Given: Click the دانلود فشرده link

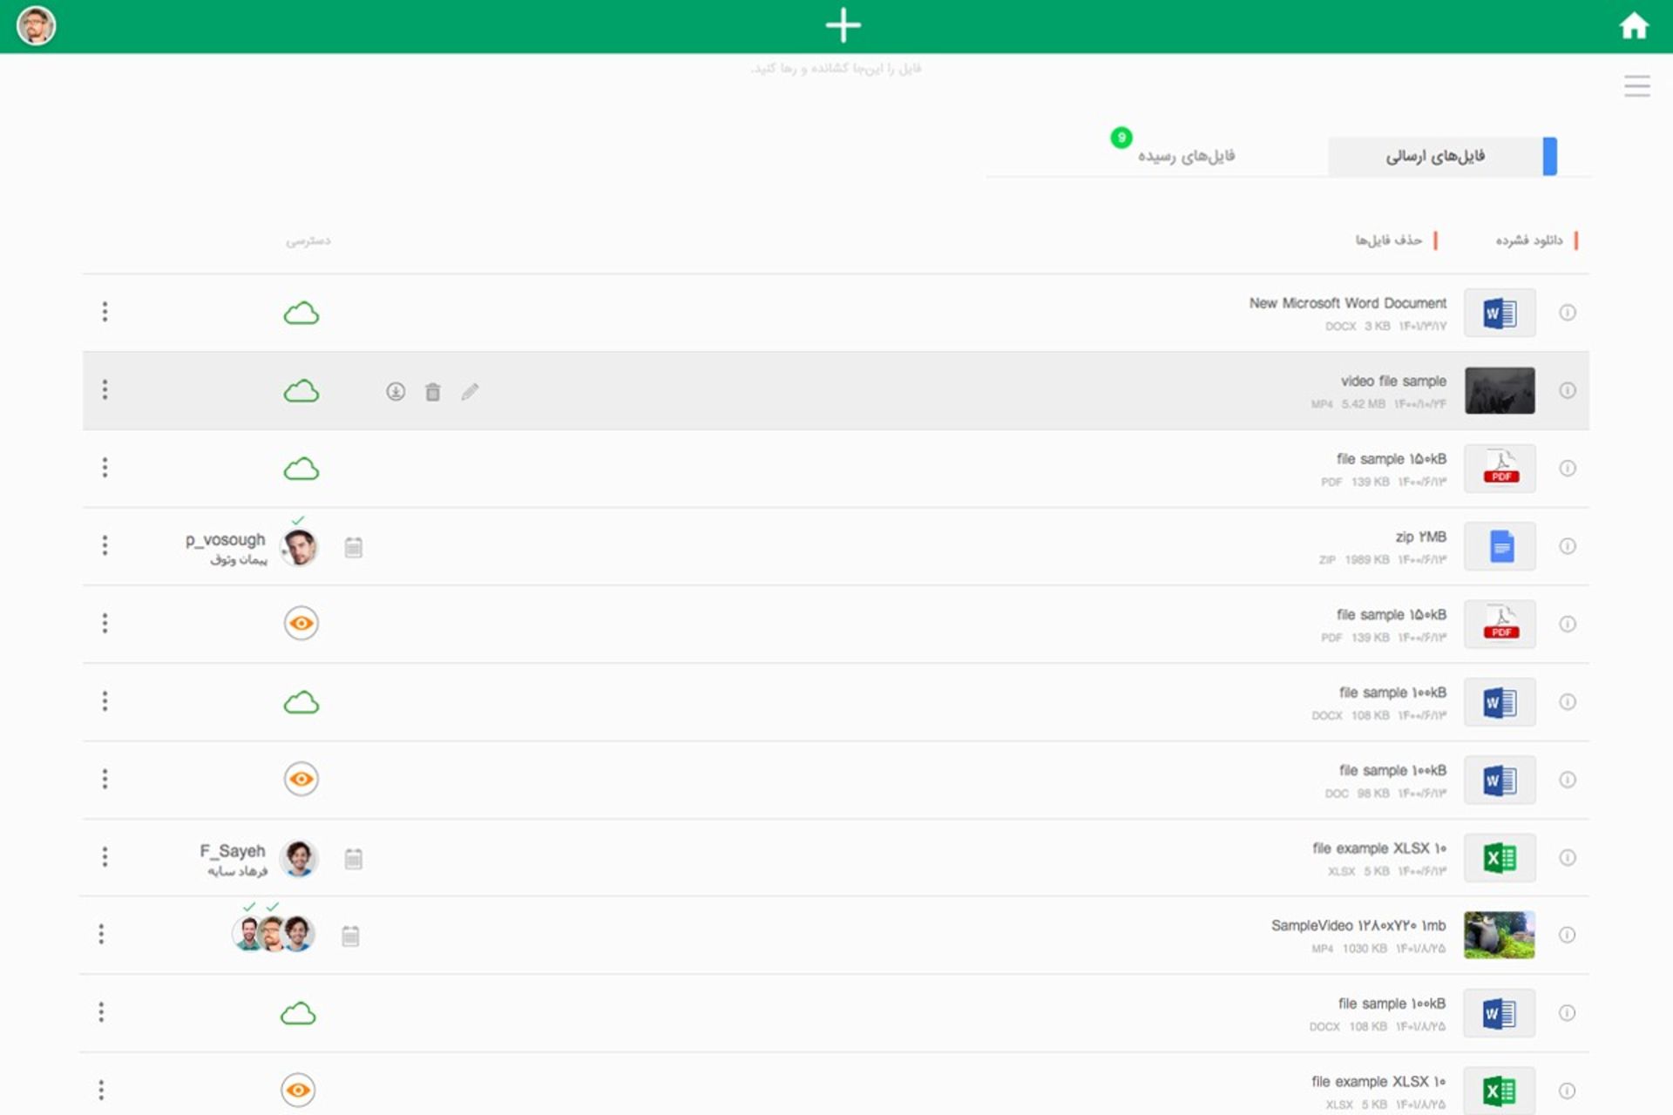Looking at the screenshot, I should (1529, 240).
